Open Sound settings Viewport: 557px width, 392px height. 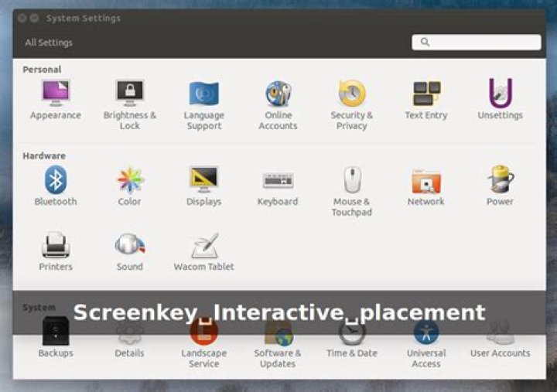[130, 252]
